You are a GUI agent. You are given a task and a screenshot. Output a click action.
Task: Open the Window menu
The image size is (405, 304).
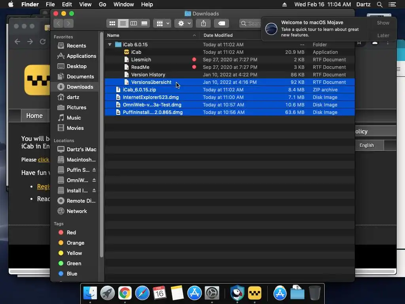123,4
